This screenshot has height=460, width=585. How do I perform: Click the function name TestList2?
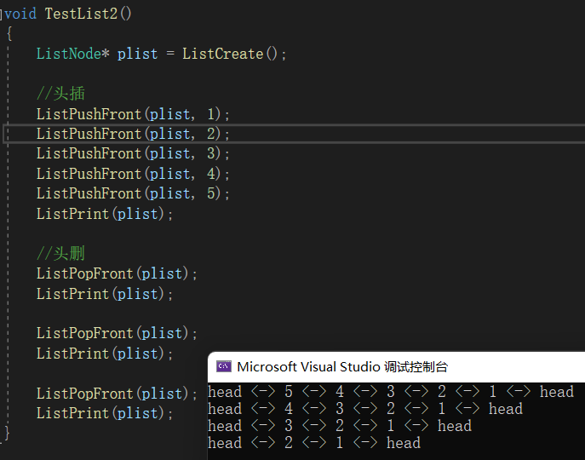(81, 14)
